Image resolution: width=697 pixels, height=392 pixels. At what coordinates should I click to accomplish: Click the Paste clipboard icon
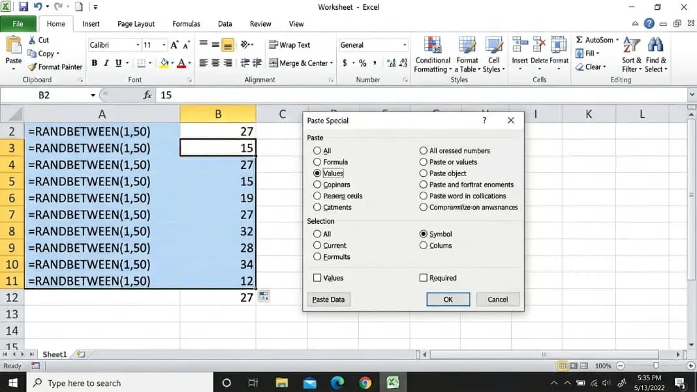[x=13, y=46]
